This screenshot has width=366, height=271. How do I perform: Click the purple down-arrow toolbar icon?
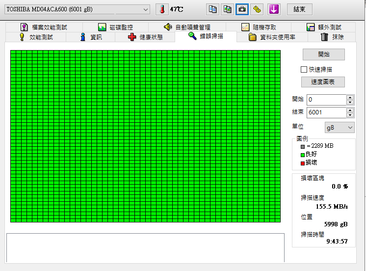click(x=274, y=9)
